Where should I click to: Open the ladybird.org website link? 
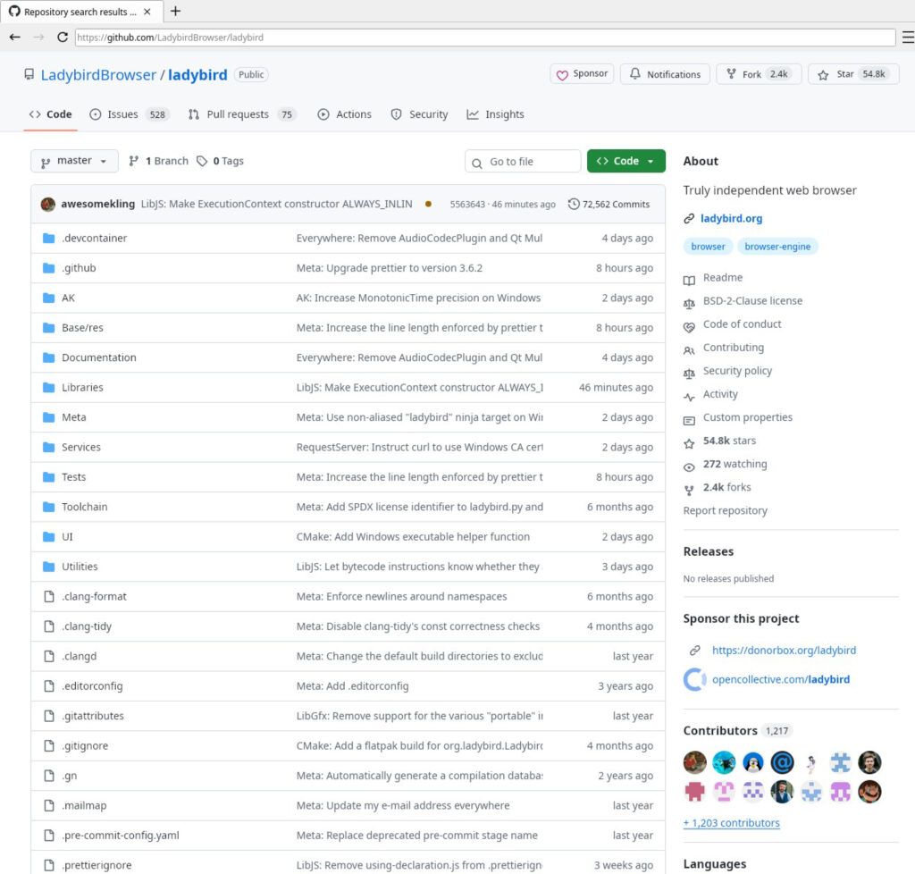coord(731,219)
